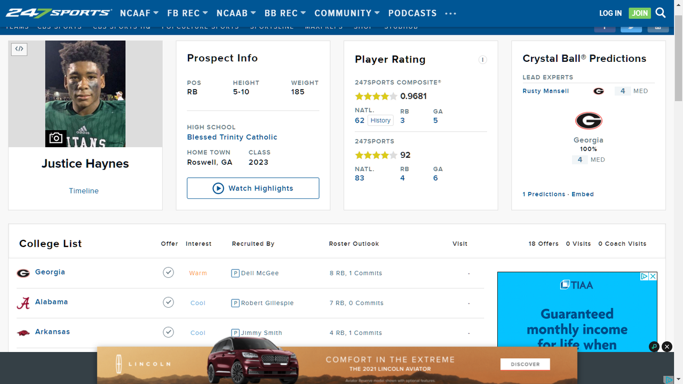Click Arkansas razorback logo in College List
Viewport: 683px width, 384px height.
tap(23, 333)
